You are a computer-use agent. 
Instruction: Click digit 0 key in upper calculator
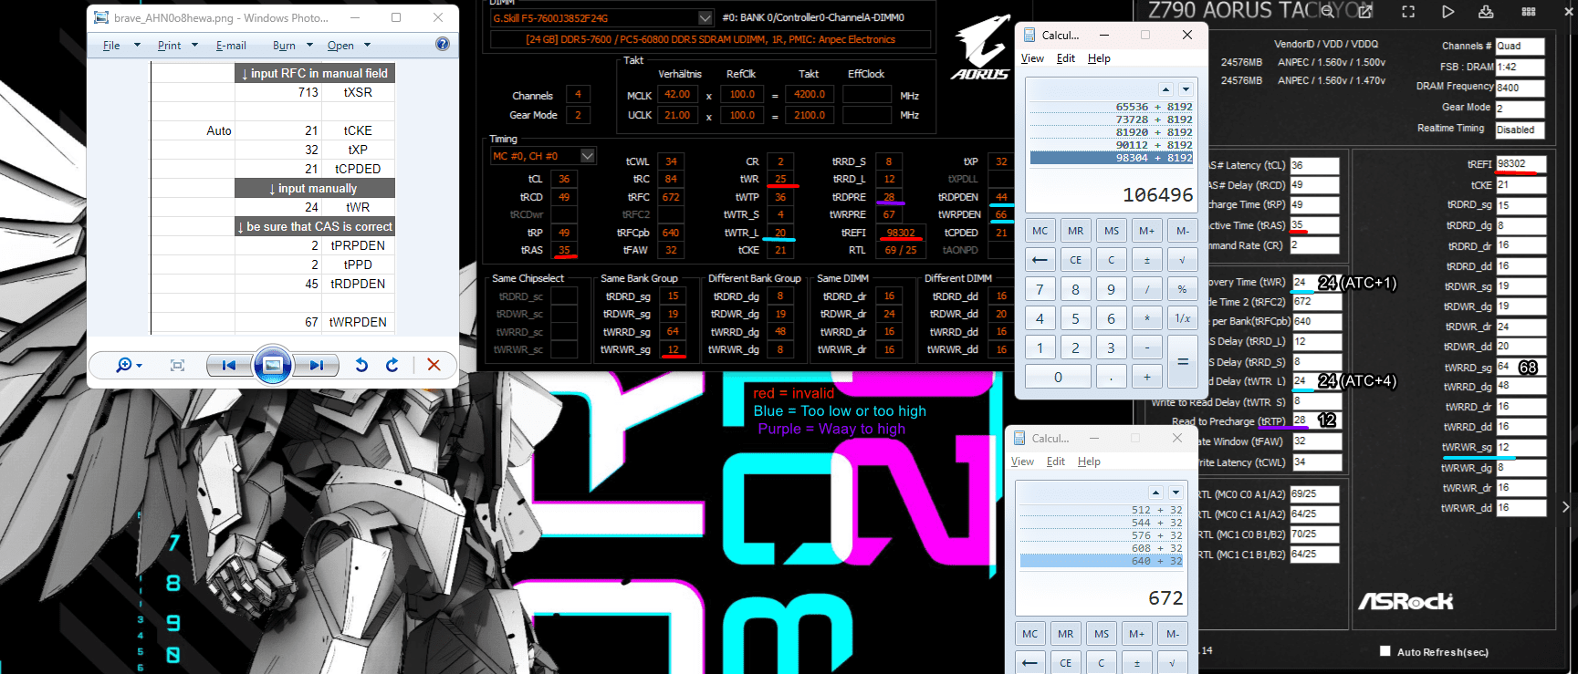coord(1057,377)
